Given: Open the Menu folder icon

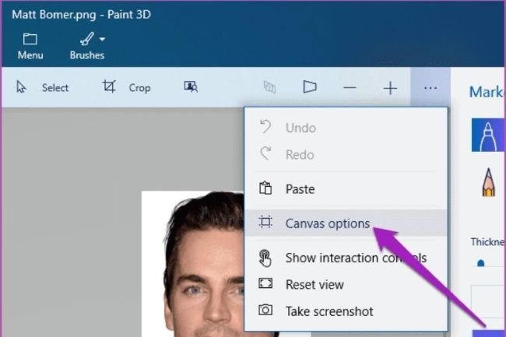Looking at the screenshot, I should (x=30, y=40).
